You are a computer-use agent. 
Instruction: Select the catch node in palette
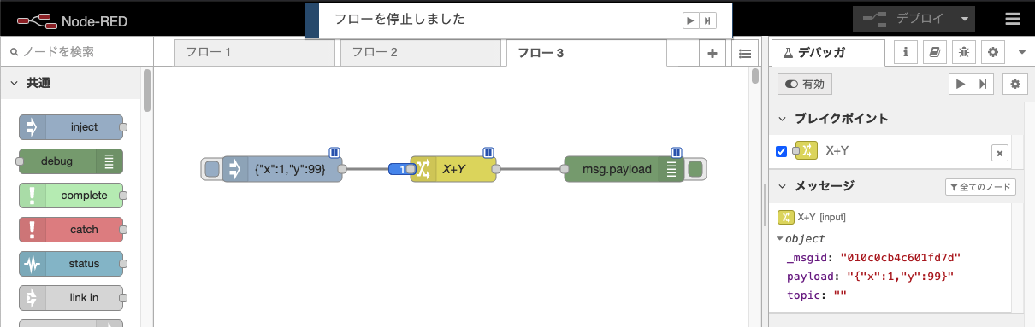71,230
